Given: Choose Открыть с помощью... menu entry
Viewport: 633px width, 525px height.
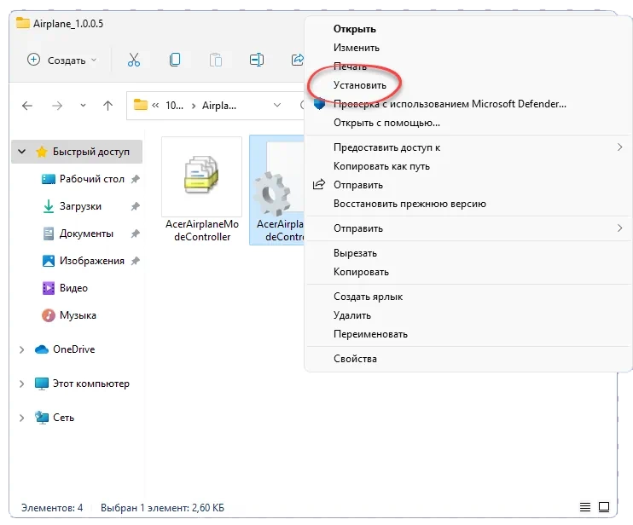Looking at the screenshot, I should (x=386, y=123).
